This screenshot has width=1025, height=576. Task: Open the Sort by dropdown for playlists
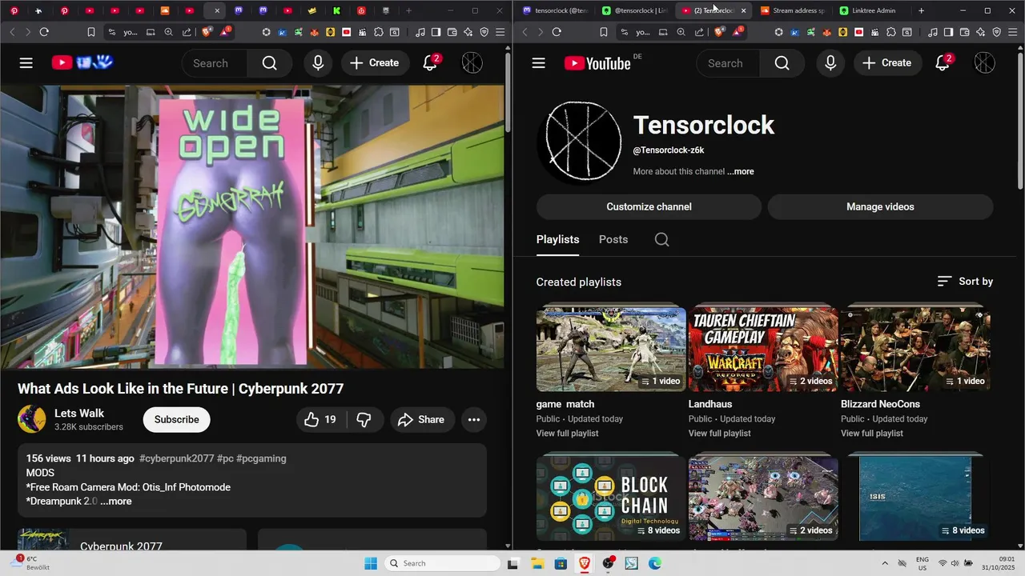click(x=965, y=282)
